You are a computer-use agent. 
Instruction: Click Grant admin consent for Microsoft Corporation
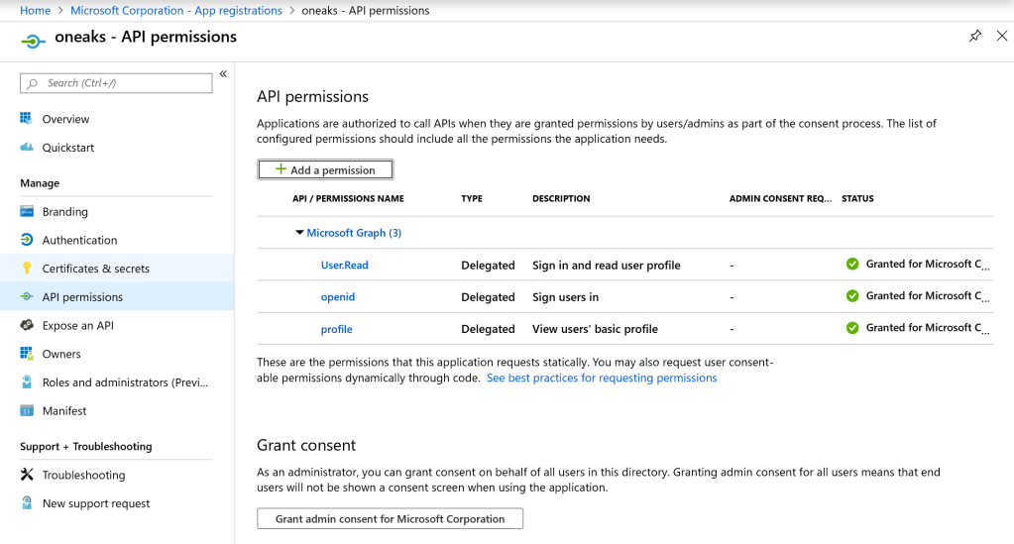(390, 518)
